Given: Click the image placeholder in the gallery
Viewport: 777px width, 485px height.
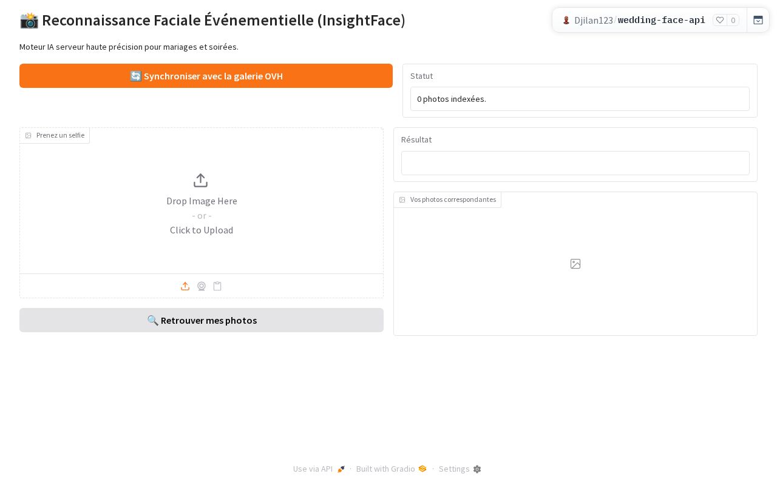Looking at the screenshot, I should click(575, 264).
